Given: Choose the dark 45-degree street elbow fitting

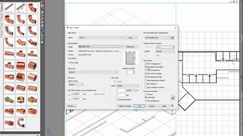Looking at the screenshot, I should 32,42.
